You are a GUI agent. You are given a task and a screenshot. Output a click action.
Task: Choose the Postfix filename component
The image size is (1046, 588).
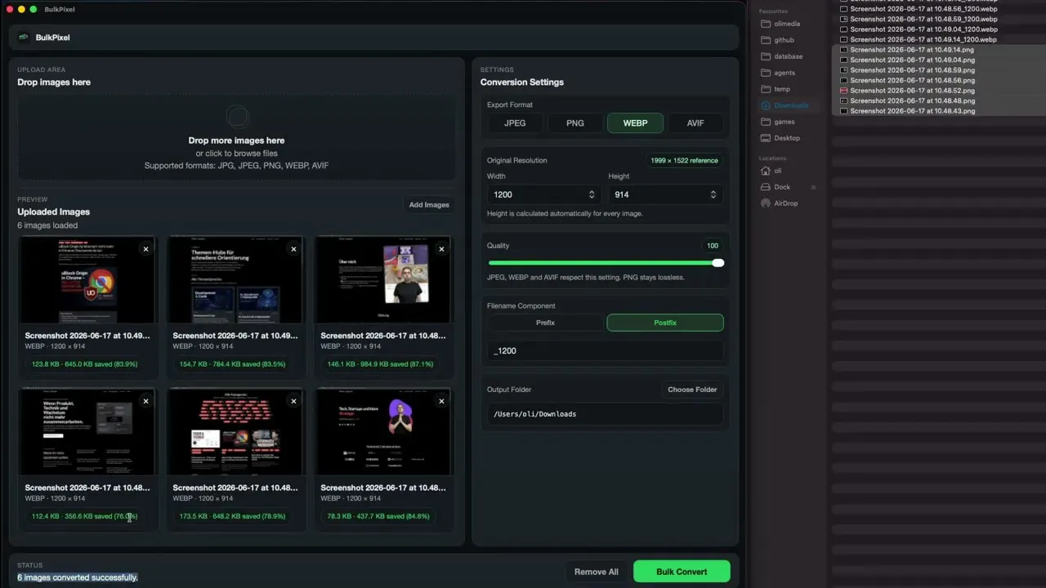tap(665, 323)
